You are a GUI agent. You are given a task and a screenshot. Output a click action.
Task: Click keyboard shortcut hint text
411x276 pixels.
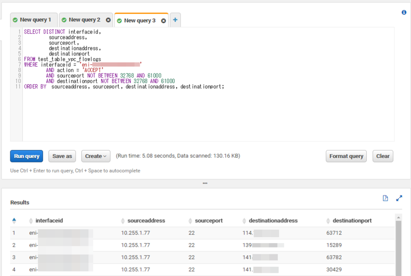(75, 171)
